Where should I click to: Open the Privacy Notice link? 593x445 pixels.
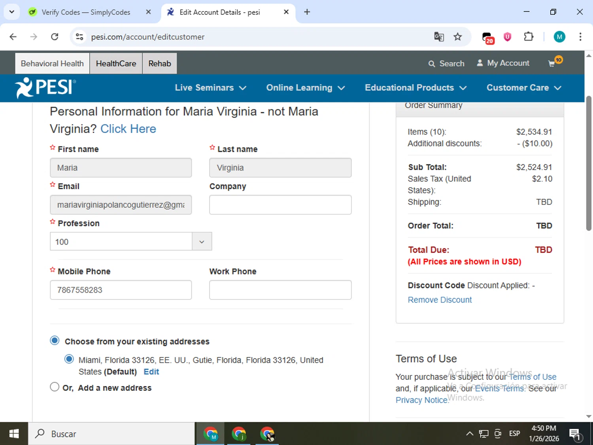[421, 400]
